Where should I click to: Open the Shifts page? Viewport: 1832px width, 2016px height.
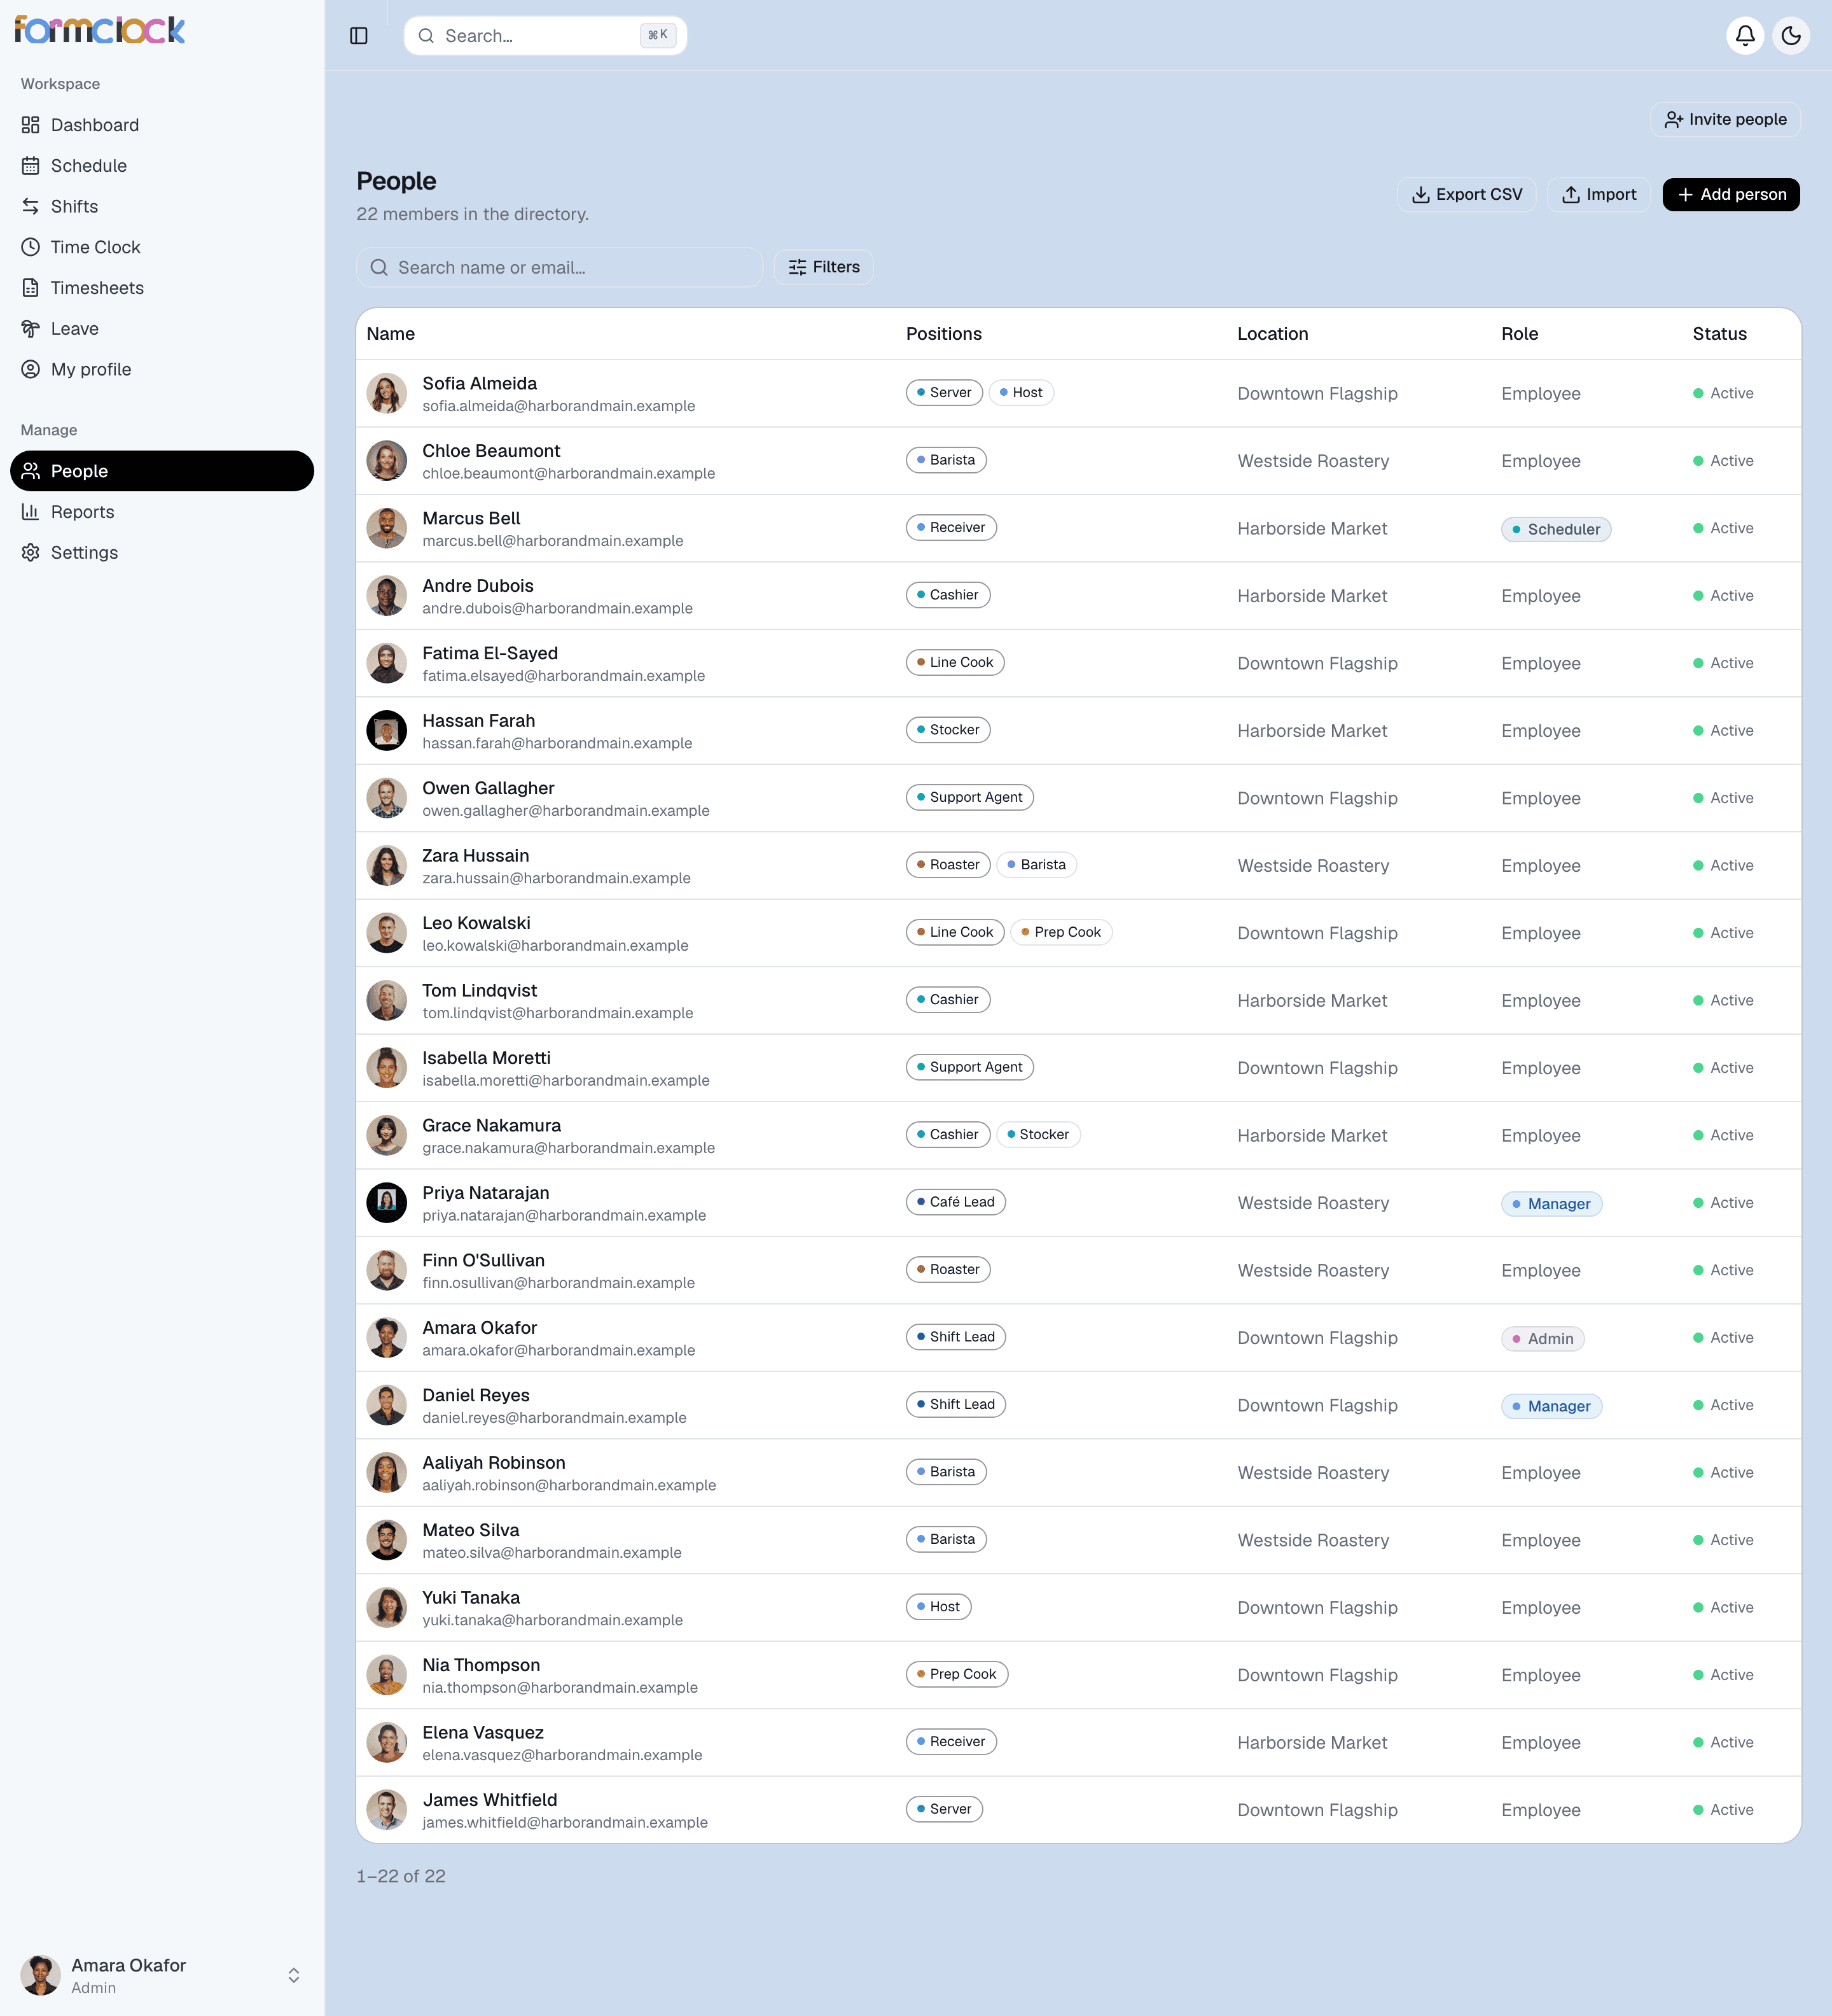coord(162,206)
